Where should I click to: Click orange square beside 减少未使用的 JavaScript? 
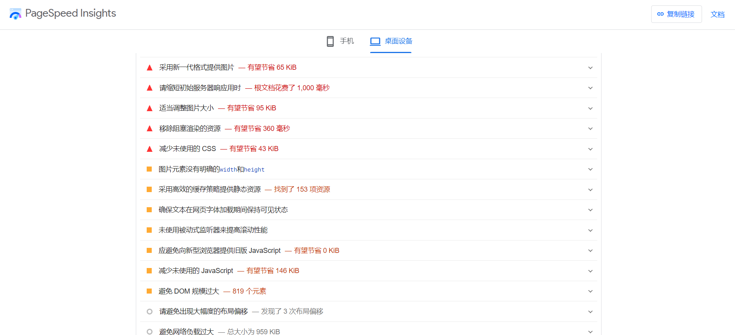(149, 271)
